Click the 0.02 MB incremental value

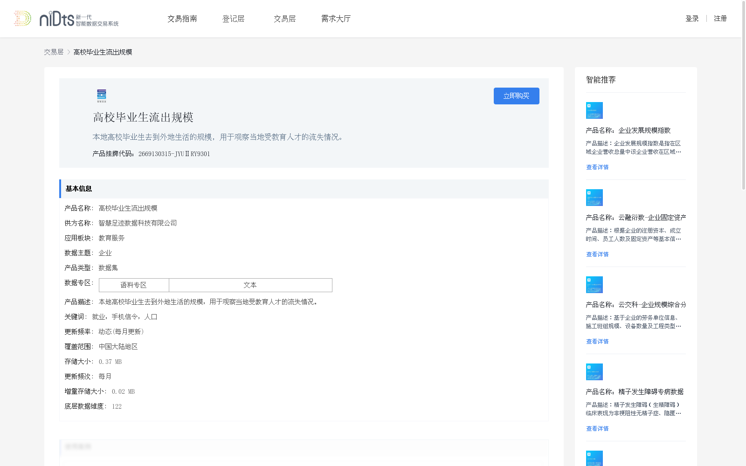[123, 391]
